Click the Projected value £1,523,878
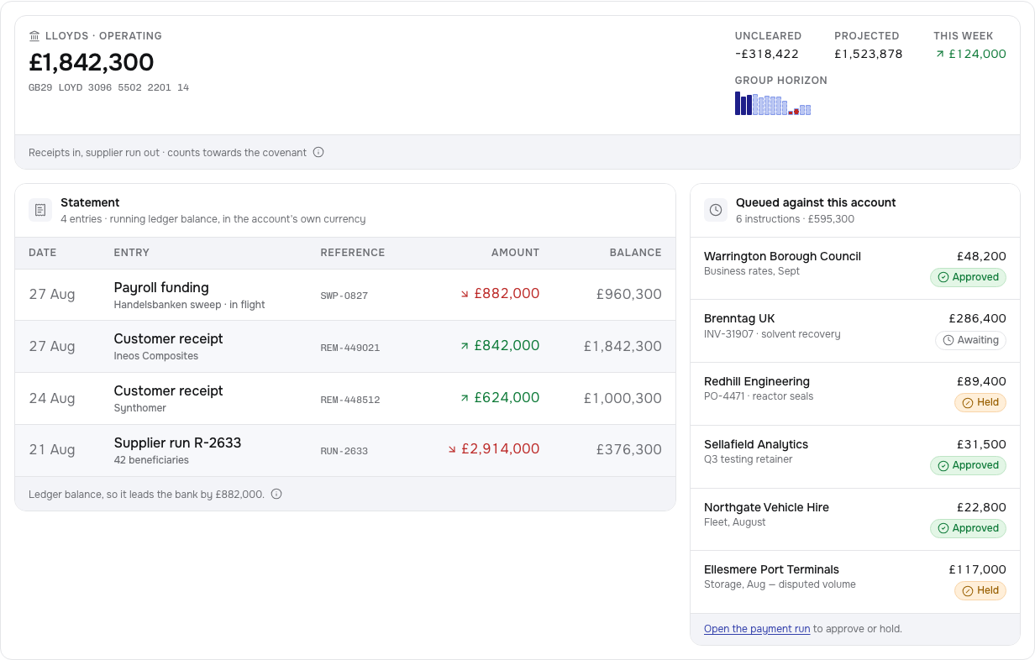 [x=869, y=54]
